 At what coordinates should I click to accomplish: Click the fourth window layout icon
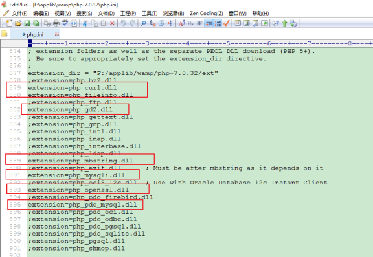point(264,23)
